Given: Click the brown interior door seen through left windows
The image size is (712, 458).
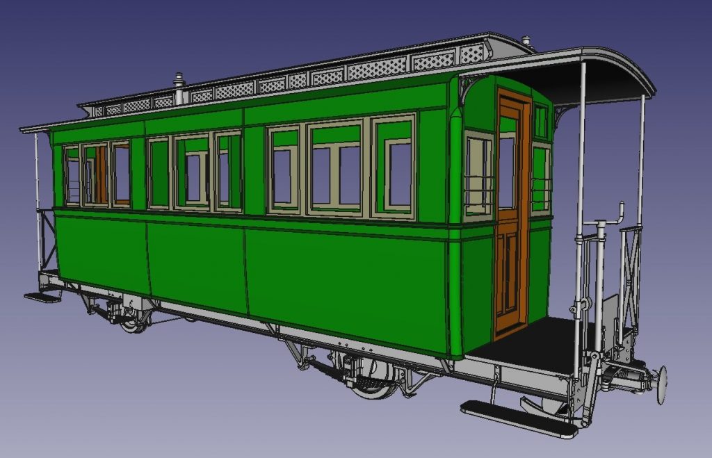Looking at the screenshot, I should pyautogui.click(x=102, y=174).
